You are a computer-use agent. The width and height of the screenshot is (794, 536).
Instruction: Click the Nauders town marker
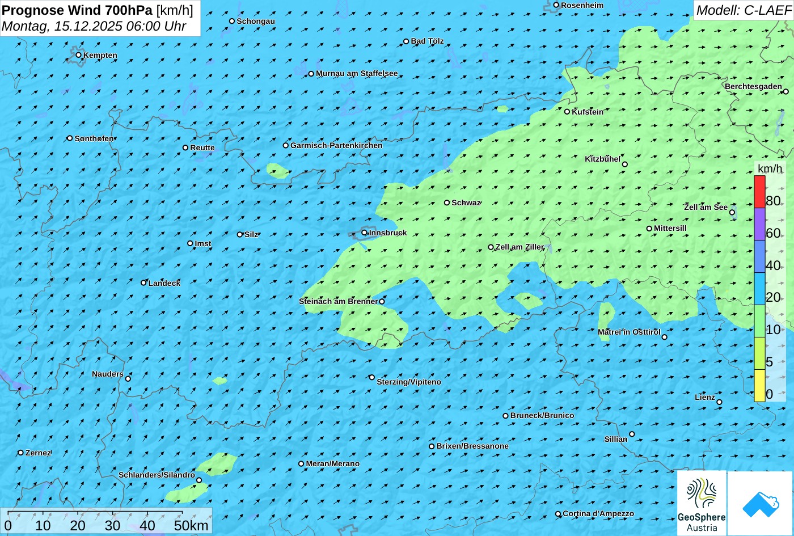pos(128,379)
